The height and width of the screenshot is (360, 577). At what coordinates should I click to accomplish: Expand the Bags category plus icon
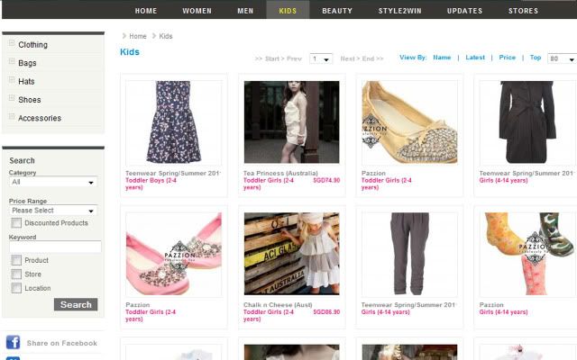click(12, 61)
